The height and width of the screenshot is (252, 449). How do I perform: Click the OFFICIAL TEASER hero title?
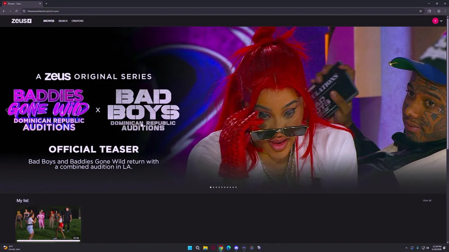tap(94, 149)
